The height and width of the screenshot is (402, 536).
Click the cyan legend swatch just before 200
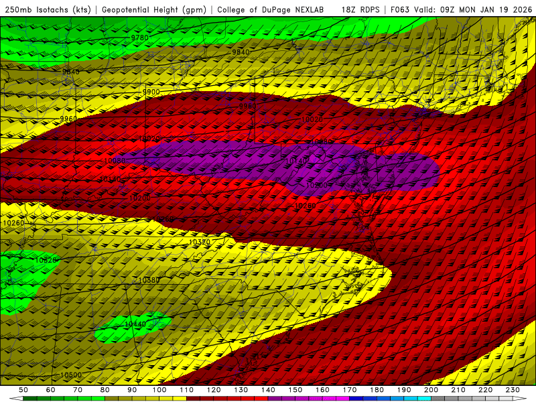pyautogui.click(x=425, y=399)
